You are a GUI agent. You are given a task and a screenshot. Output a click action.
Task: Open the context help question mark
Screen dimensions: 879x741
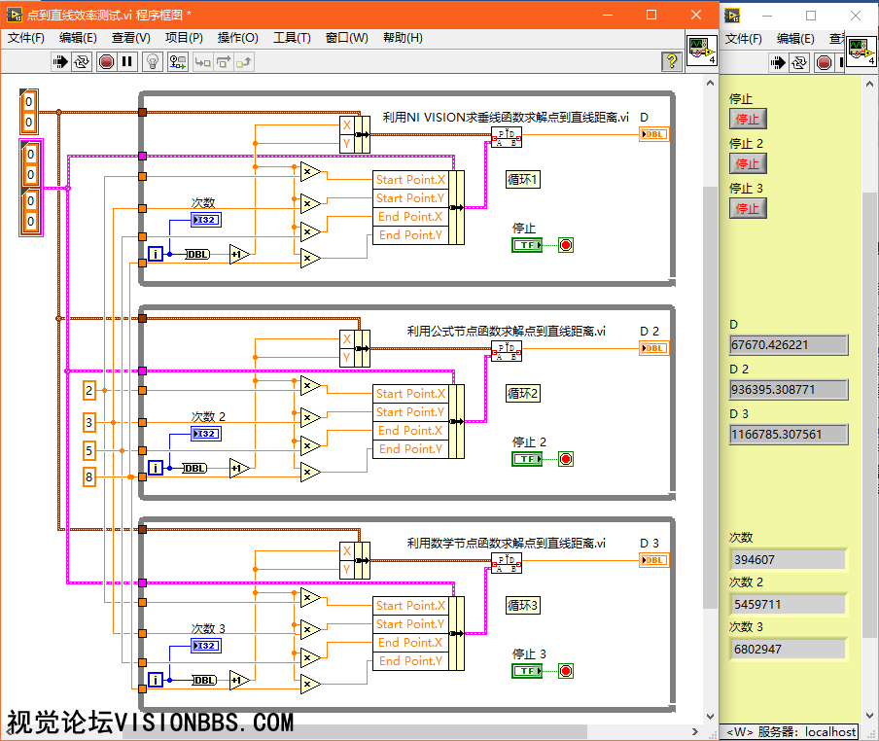click(671, 61)
